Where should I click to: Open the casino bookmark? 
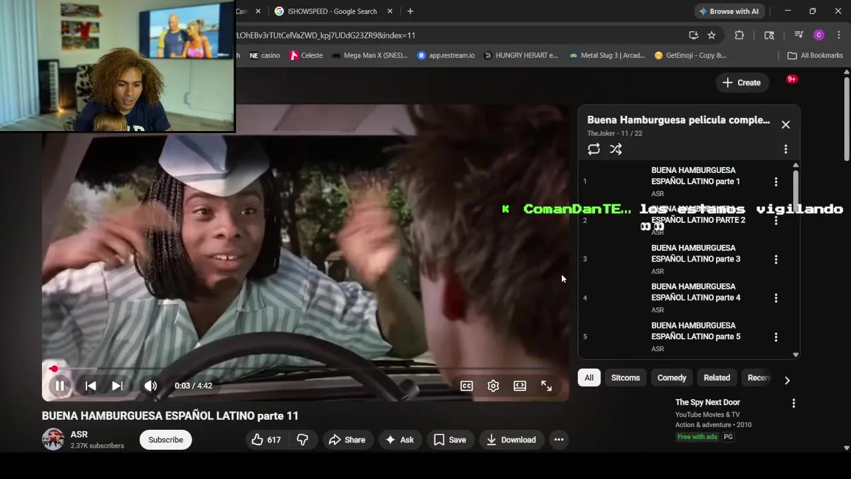pyautogui.click(x=265, y=55)
